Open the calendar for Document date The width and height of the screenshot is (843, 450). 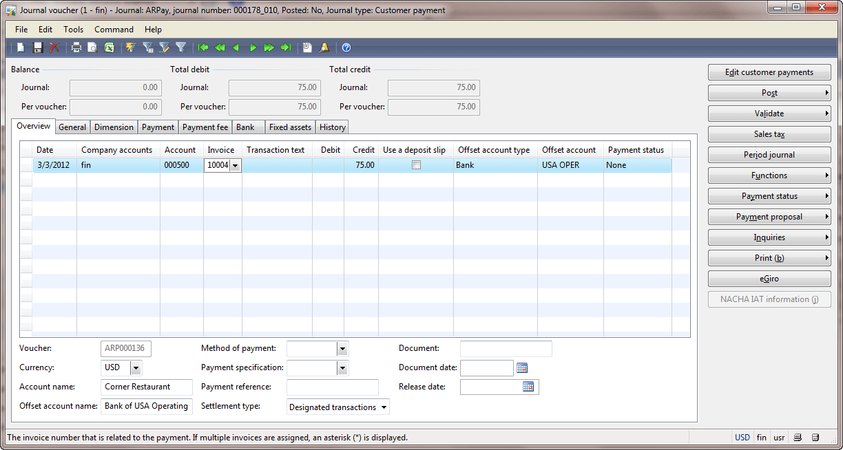tap(521, 367)
